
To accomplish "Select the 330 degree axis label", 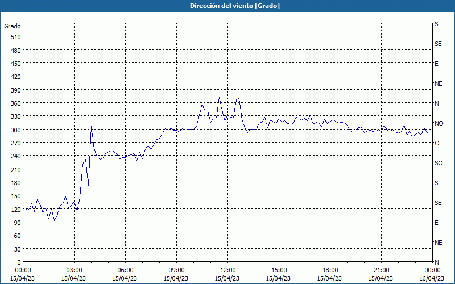I will tap(16, 116).
